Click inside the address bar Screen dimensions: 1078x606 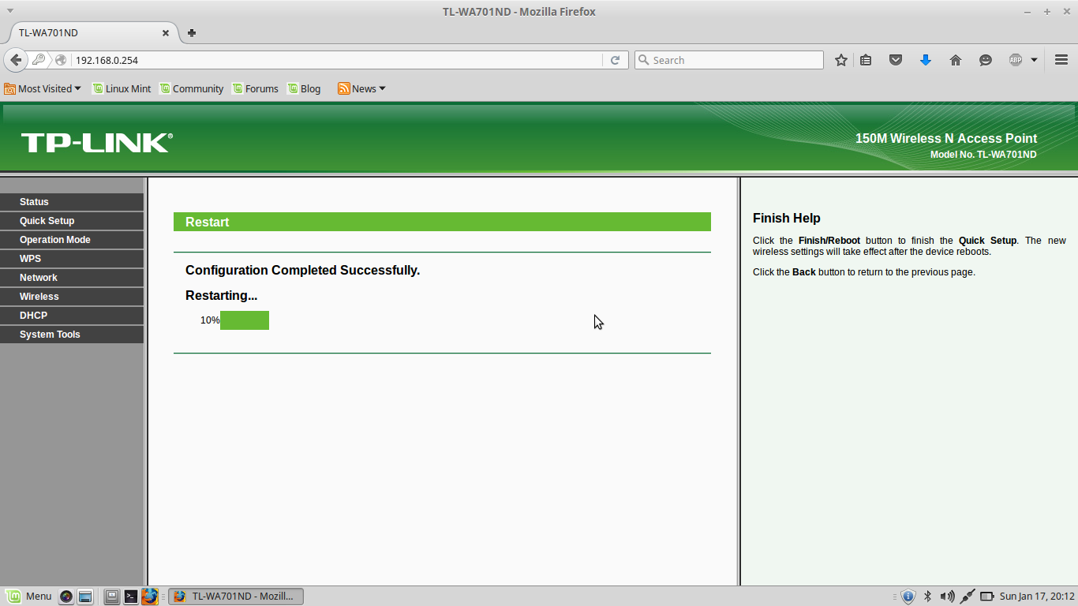tap(316, 59)
